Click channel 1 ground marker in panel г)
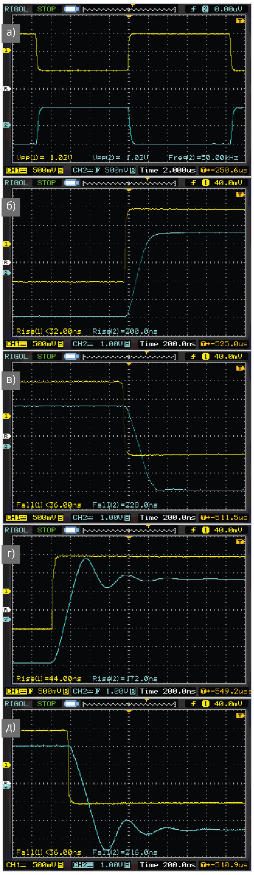 click(7, 591)
